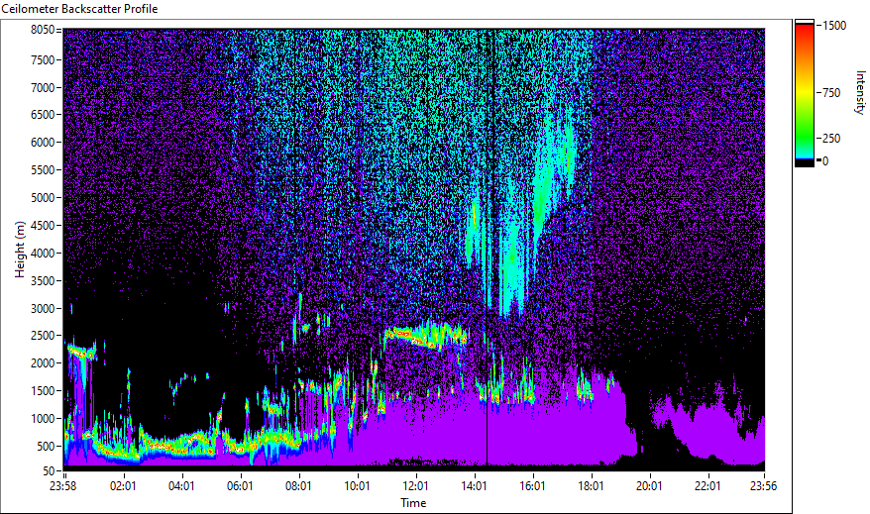This screenshot has height=514, width=870.
Task: Select the 250 intensity scale label
Action: click(831, 139)
